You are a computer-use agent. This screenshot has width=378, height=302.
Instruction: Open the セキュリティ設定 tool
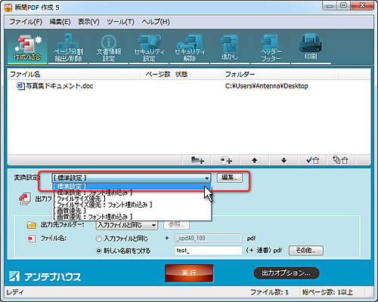[x=149, y=48]
